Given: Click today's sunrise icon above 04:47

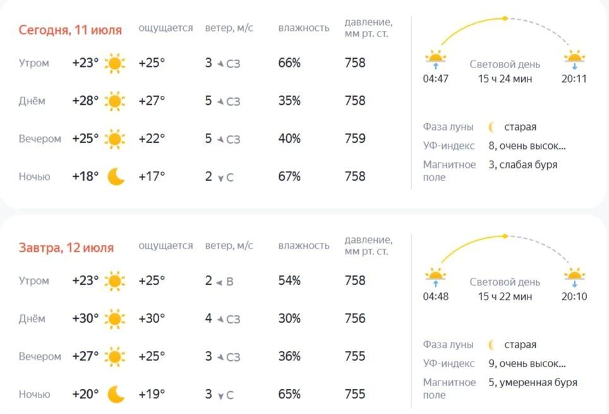Looking at the screenshot, I should (435, 59).
